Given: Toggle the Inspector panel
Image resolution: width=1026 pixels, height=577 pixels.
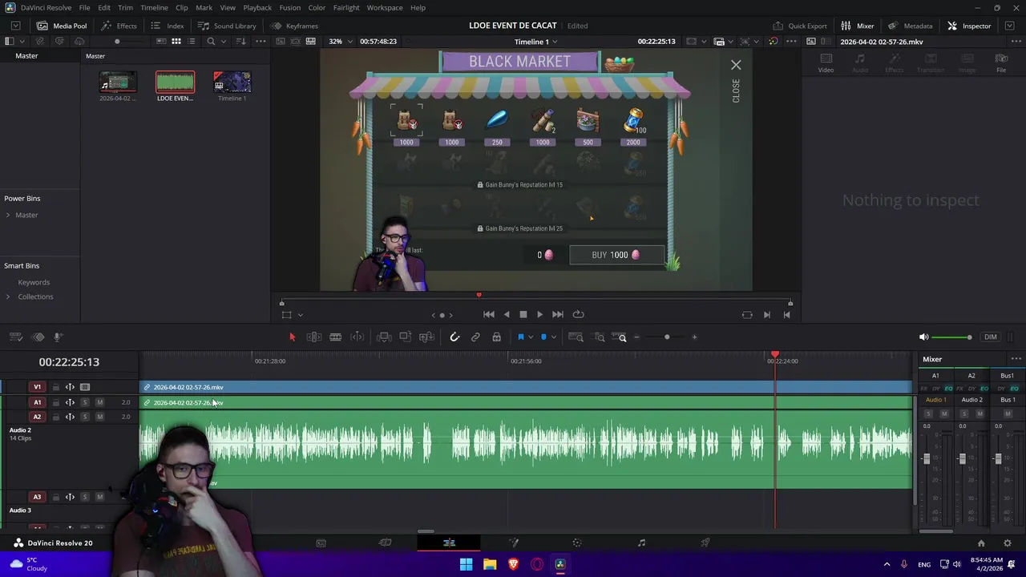Looking at the screenshot, I should click(x=969, y=26).
